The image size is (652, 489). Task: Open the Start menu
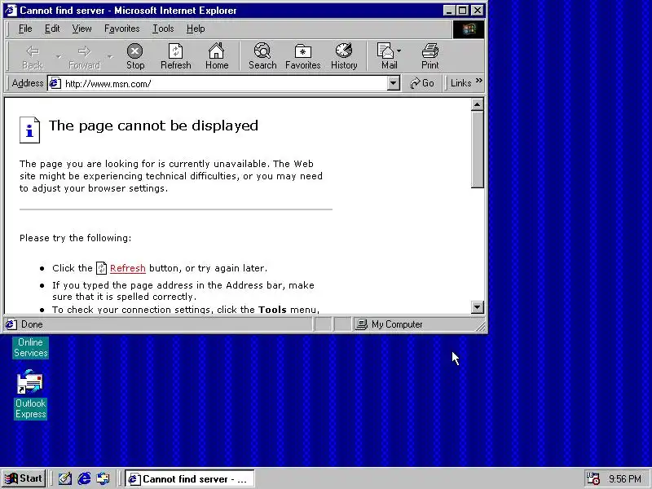pos(24,478)
